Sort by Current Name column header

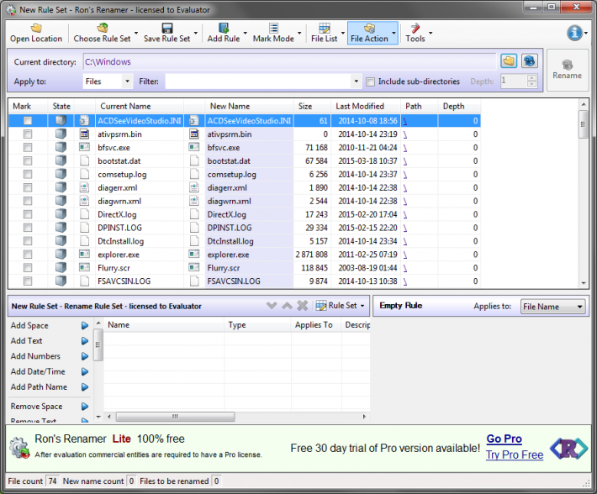tap(140, 106)
